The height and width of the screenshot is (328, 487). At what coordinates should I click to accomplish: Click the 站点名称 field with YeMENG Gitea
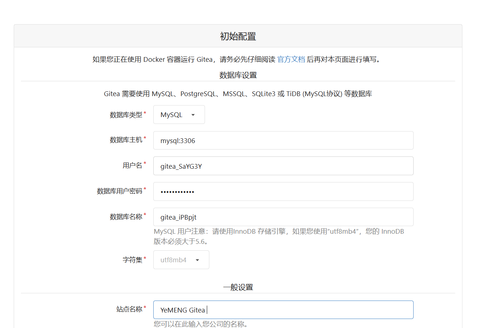(283, 310)
